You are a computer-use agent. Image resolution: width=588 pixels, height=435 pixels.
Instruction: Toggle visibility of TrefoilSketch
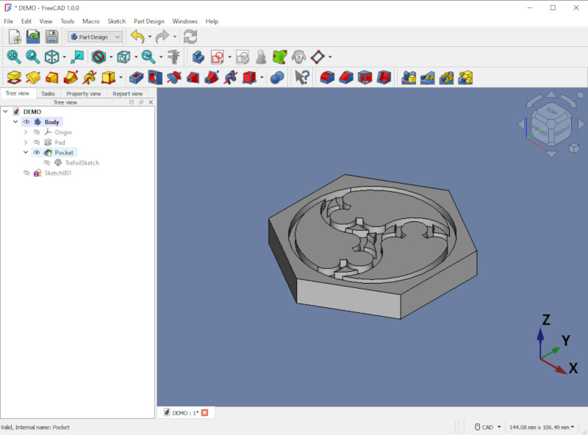[47, 162]
